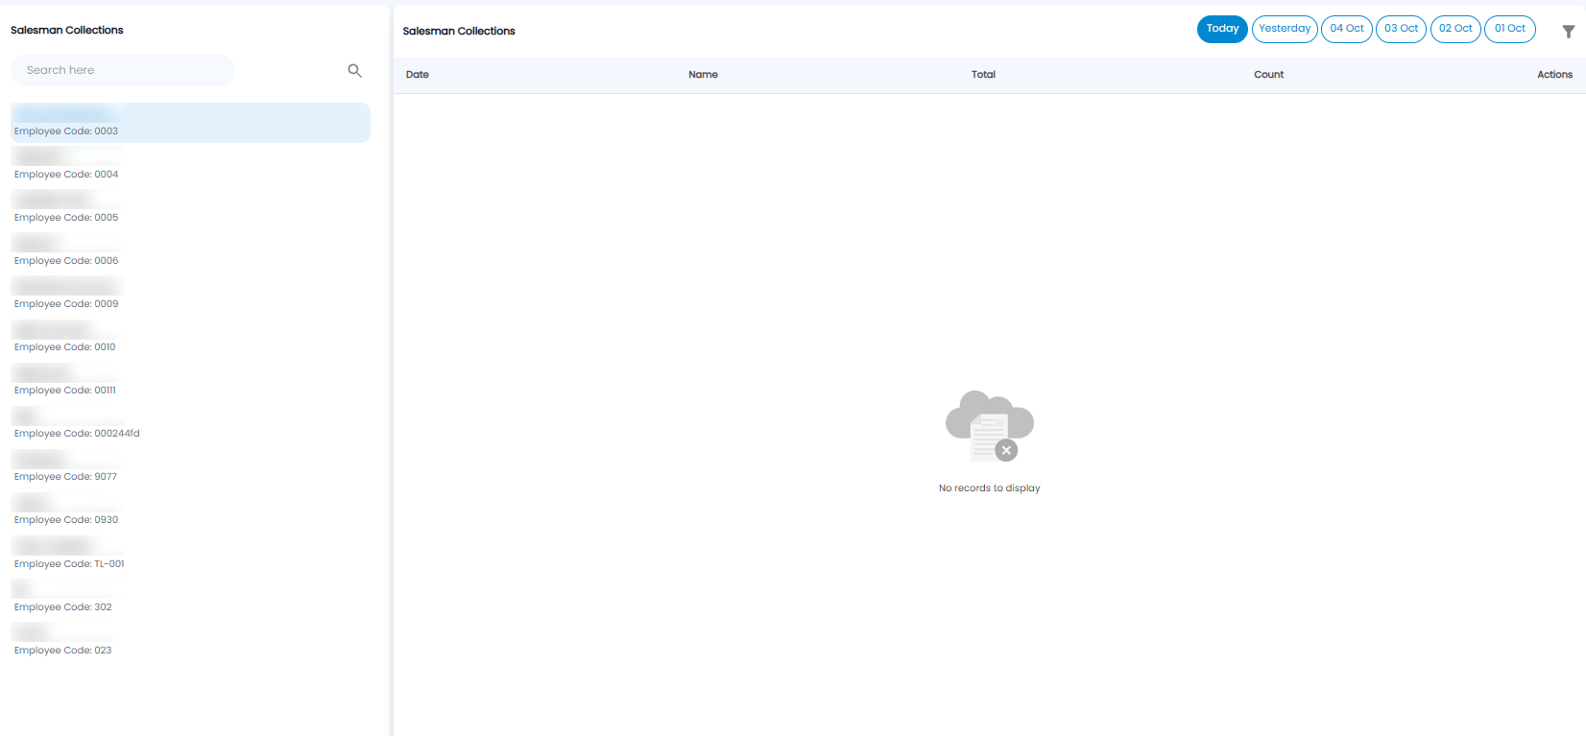Click the Date column header
This screenshot has height=736, width=1586.
[418, 75]
